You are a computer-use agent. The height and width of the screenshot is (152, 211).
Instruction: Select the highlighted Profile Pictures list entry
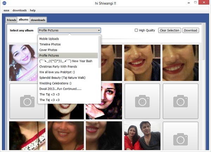(x=68, y=56)
